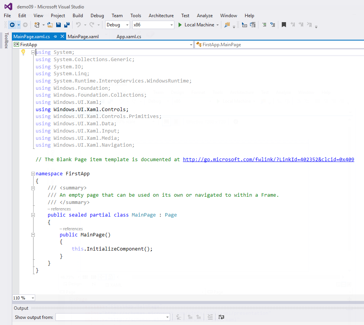The image size is (364, 325).
Task: Open the go.microsoft.com fwlink hyperlink
Action: point(268,159)
